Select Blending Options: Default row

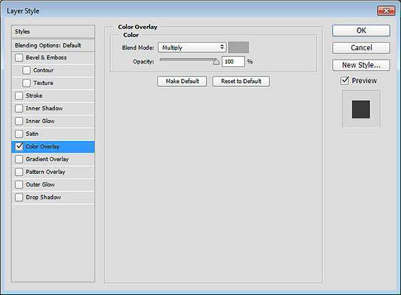[x=53, y=45]
